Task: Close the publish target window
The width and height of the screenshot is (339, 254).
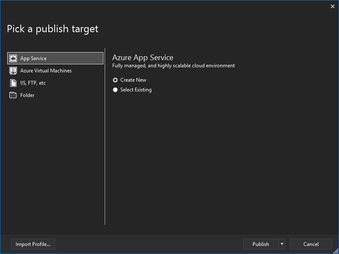Action: click(333, 6)
